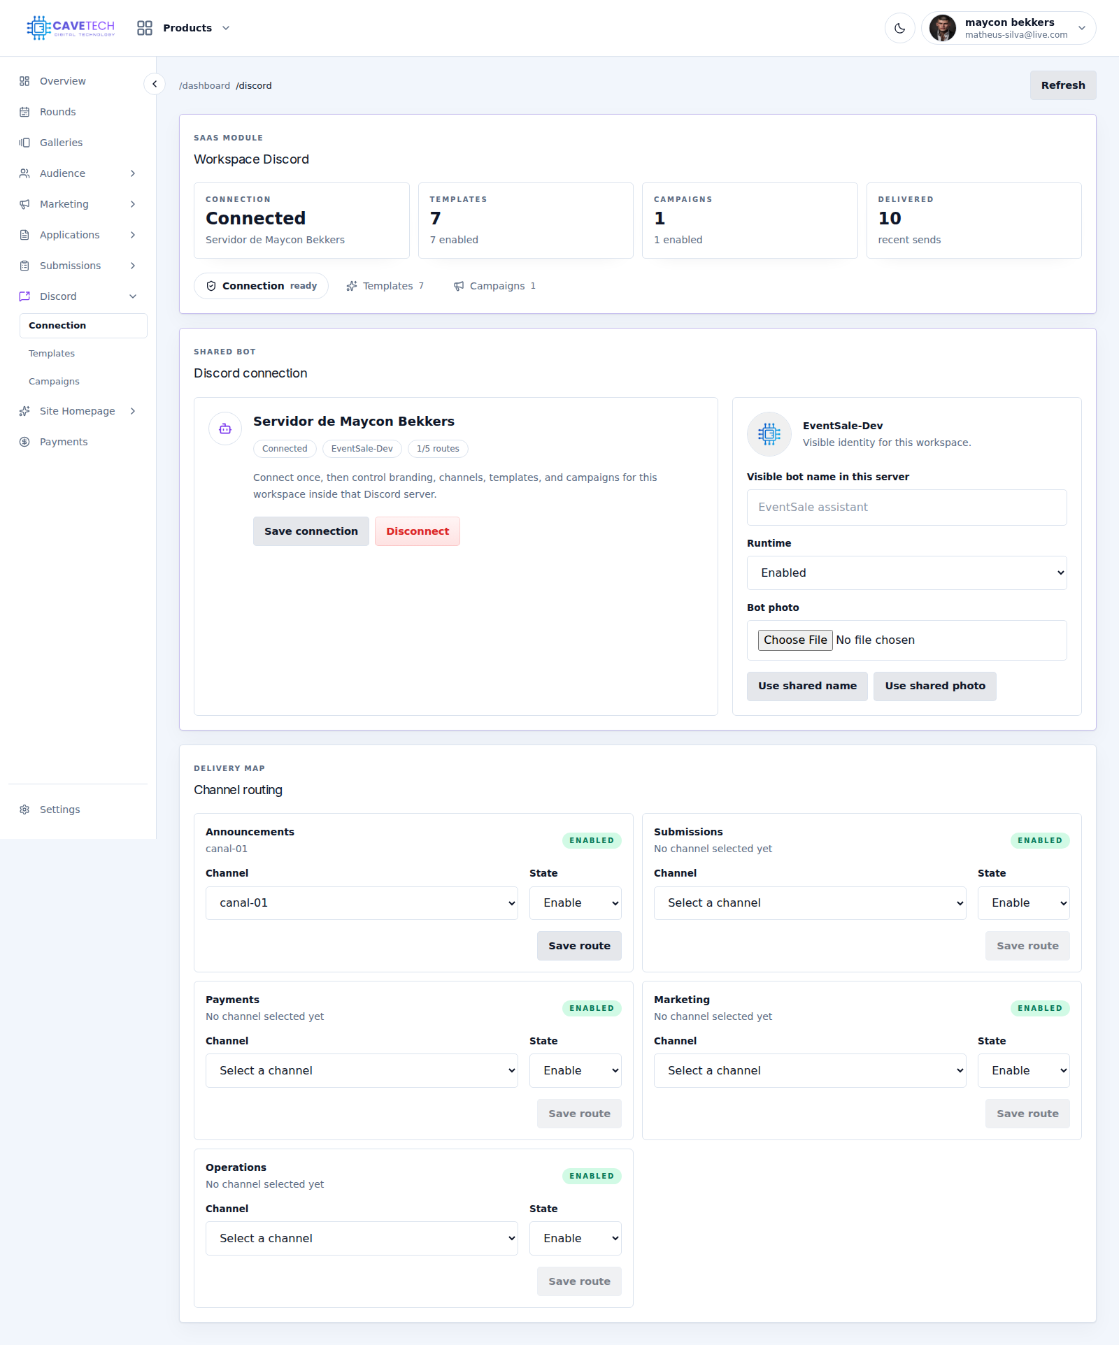Click the Settings gear icon

tap(24, 810)
